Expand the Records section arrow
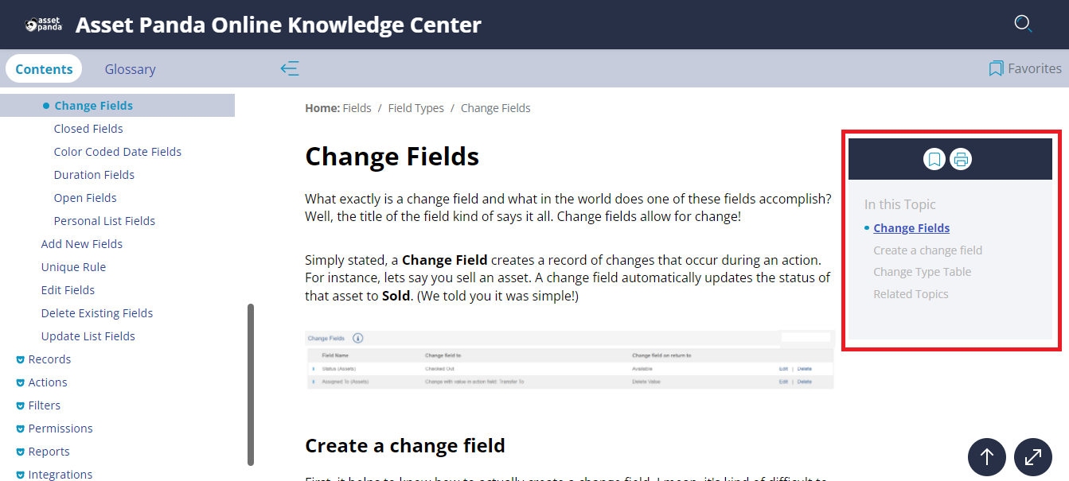1069x481 pixels. tap(21, 360)
